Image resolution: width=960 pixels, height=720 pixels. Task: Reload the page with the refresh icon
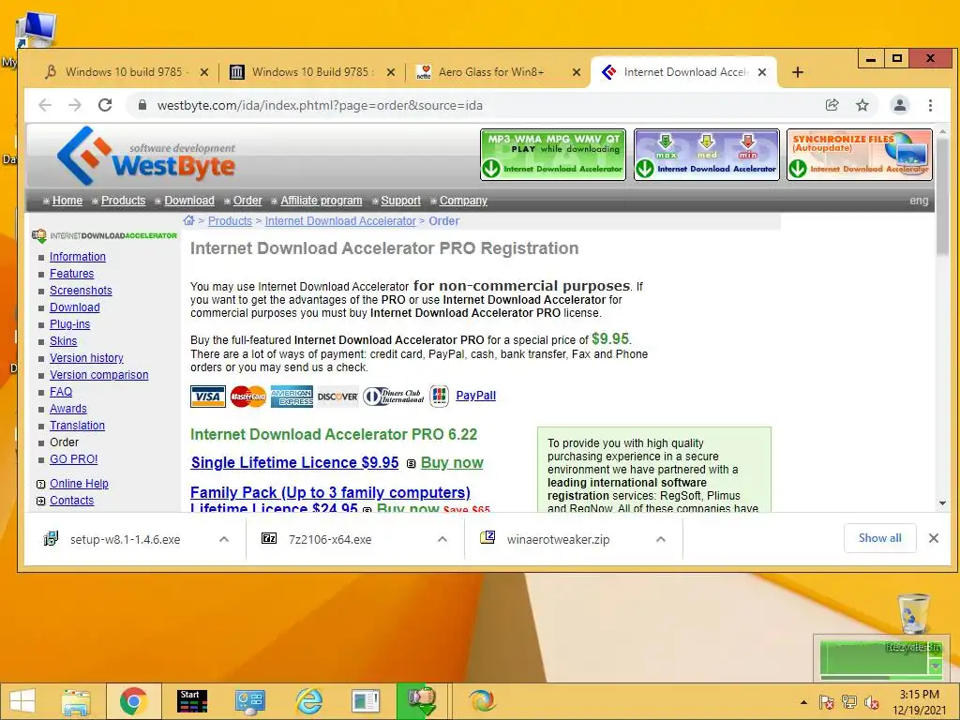(105, 105)
